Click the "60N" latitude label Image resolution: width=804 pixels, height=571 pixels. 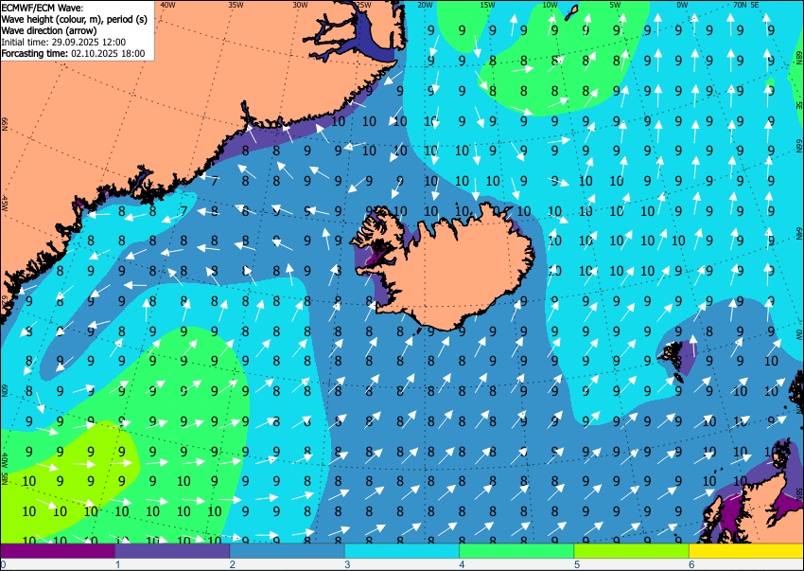[x=5, y=390]
